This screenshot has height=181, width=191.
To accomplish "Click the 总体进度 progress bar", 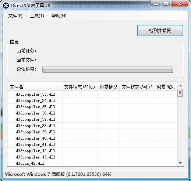I will click(108, 69).
